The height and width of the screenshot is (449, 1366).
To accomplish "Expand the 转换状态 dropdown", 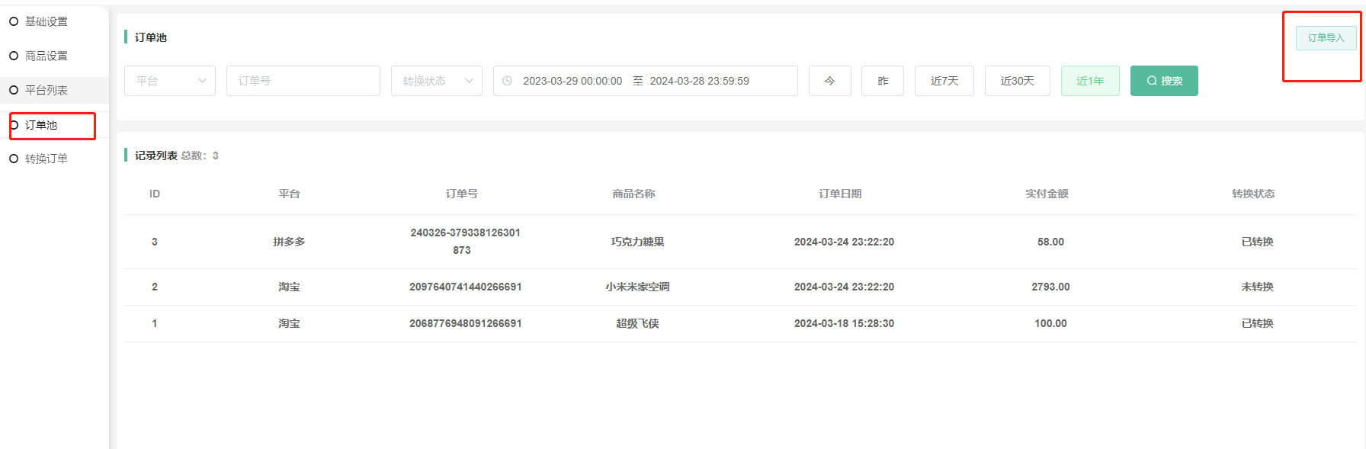I will tap(436, 81).
